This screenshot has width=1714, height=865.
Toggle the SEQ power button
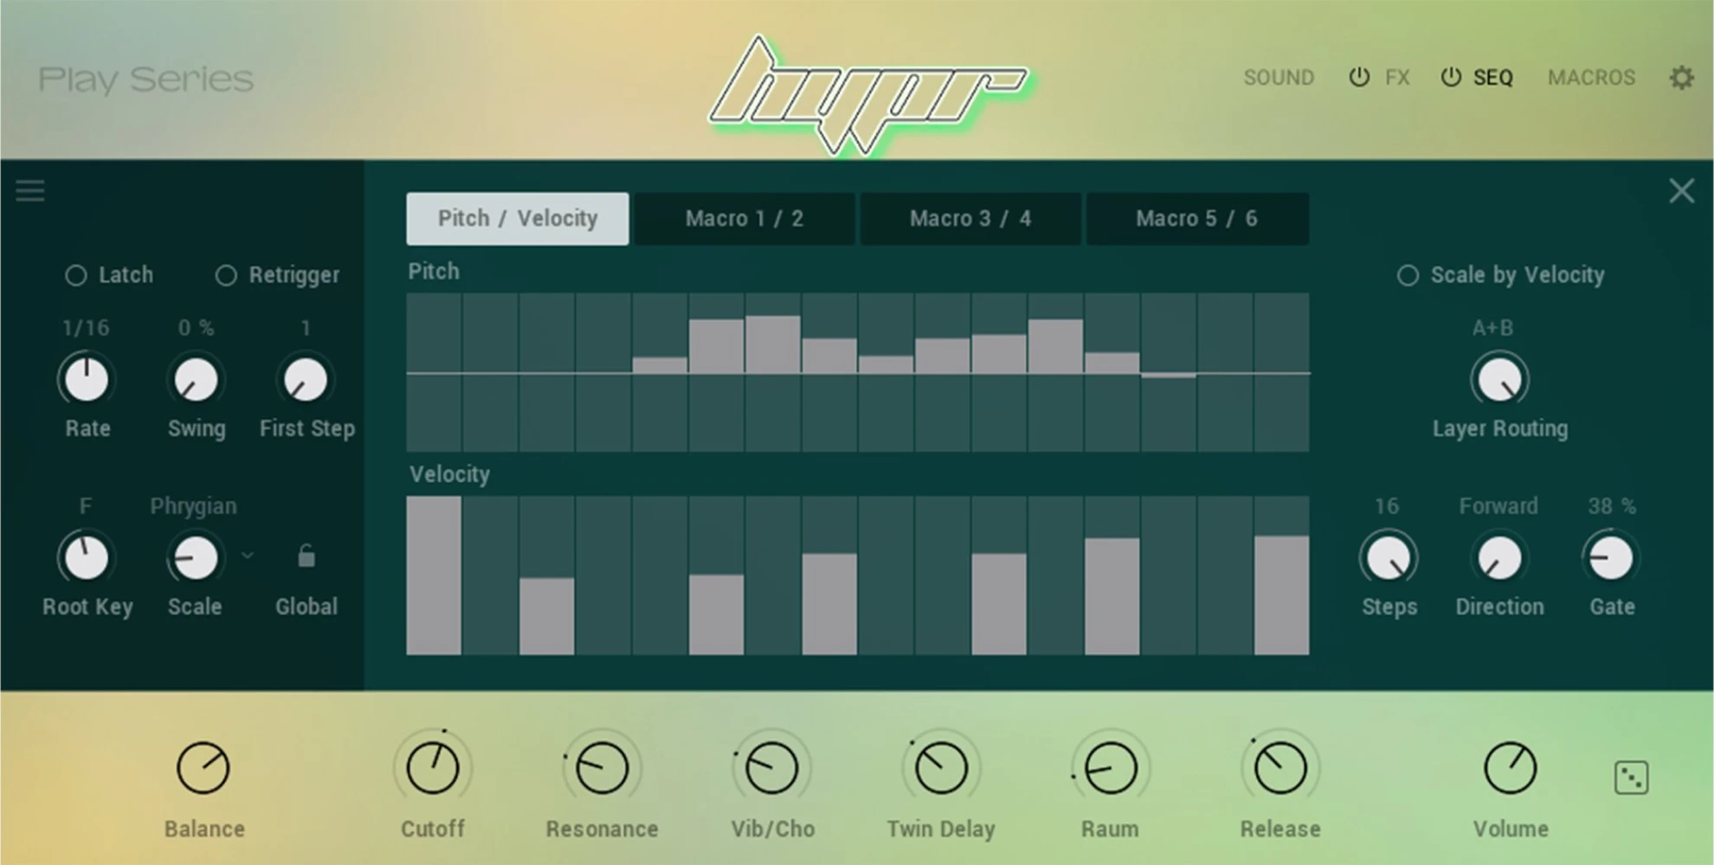1449,77
